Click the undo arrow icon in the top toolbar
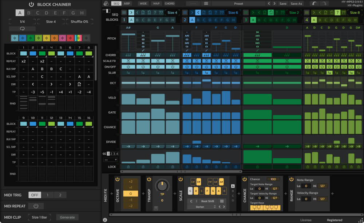364x223 pixels. pos(314,3)
